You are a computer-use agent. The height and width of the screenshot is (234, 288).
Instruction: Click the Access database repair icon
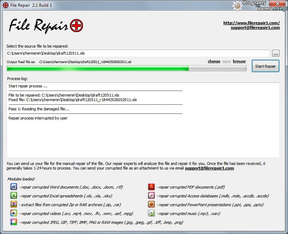coord(151,196)
